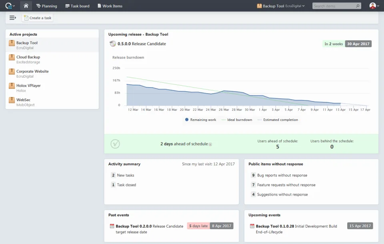Open the user avatar menu
The image size is (384, 244).
(374, 6)
